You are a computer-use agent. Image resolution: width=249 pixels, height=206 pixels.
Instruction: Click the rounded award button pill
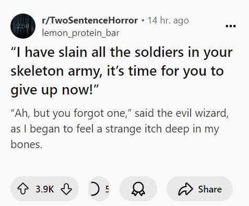[138, 189]
